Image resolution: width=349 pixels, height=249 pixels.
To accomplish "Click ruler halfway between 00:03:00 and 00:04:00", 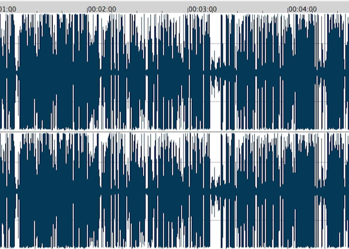I will pos(238,9).
